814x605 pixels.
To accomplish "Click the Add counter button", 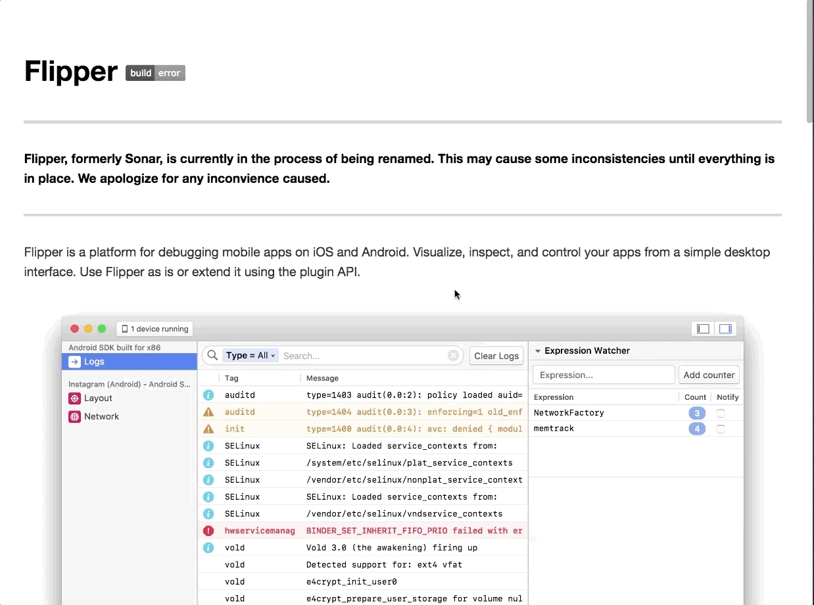I will (x=709, y=375).
